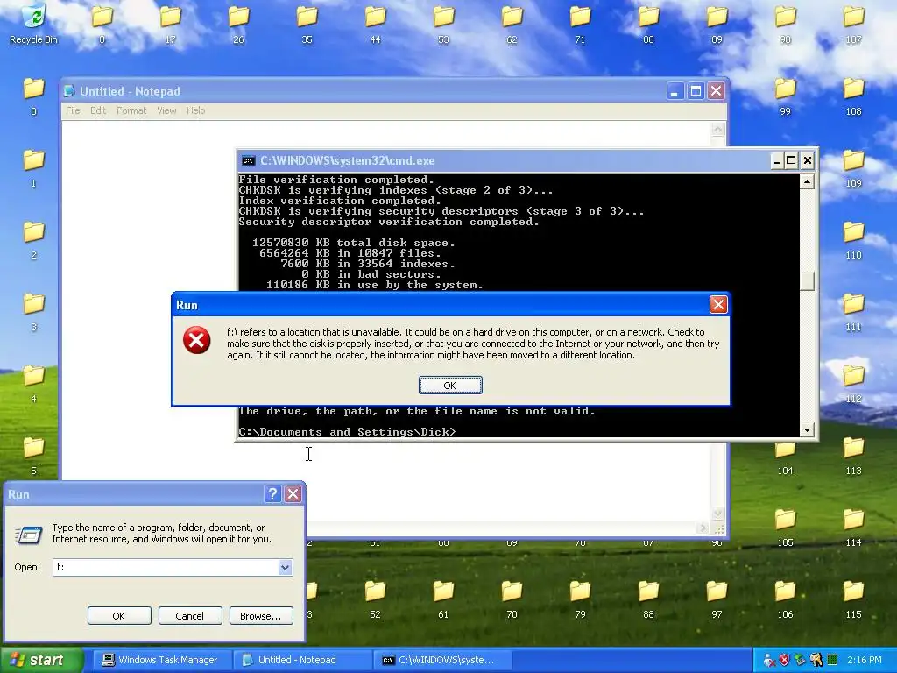This screenshot has height=673, width=897.
Task: Select desktop folder named 79
Action: (x=580, y=599)
